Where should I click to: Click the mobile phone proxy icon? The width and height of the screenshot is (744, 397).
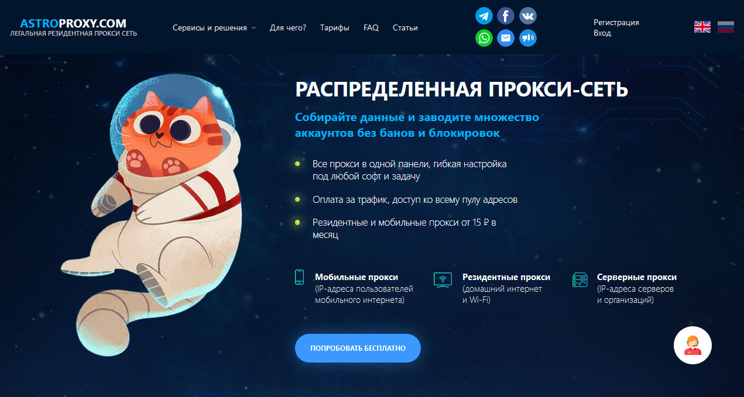point(300,277)
